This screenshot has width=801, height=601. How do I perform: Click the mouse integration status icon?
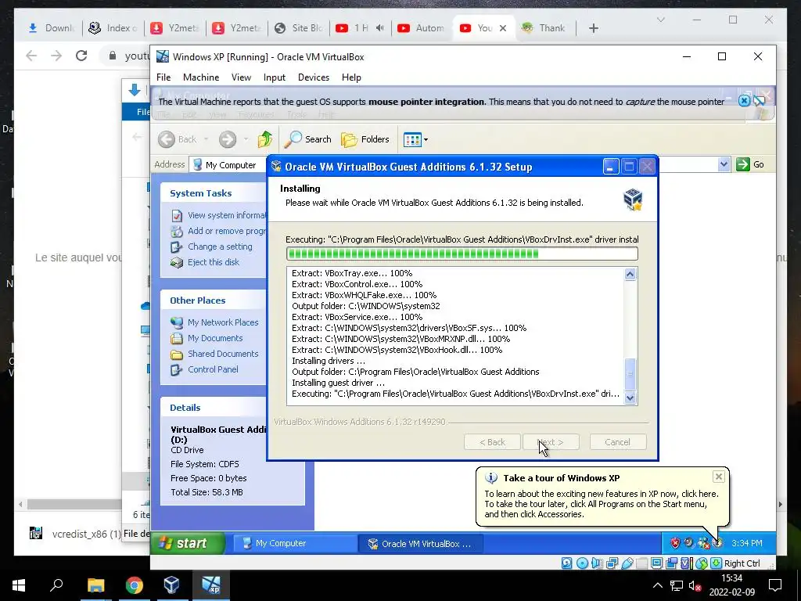[702, 563]
